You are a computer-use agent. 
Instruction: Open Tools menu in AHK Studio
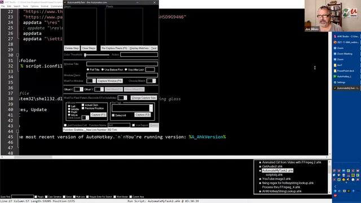tap(25, 6)
